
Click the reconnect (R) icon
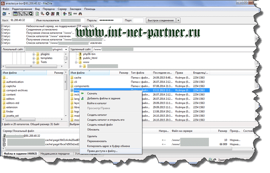click(x=58, y=14)
